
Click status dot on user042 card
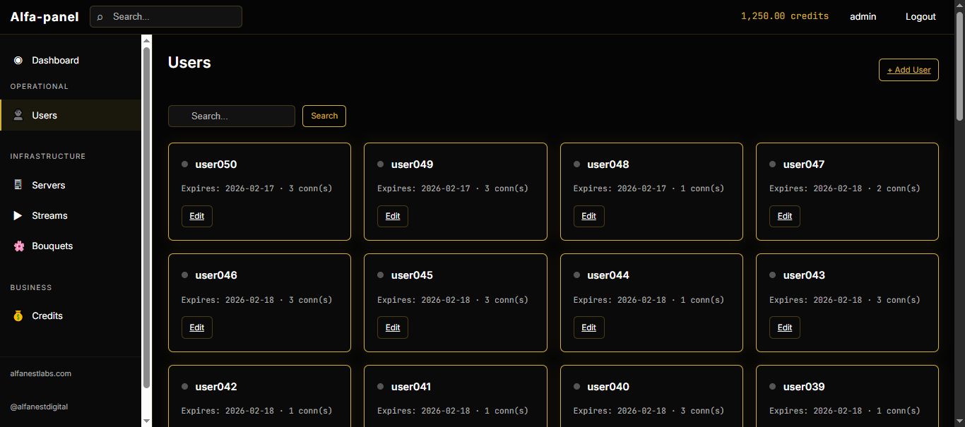[x=184, y=387]
